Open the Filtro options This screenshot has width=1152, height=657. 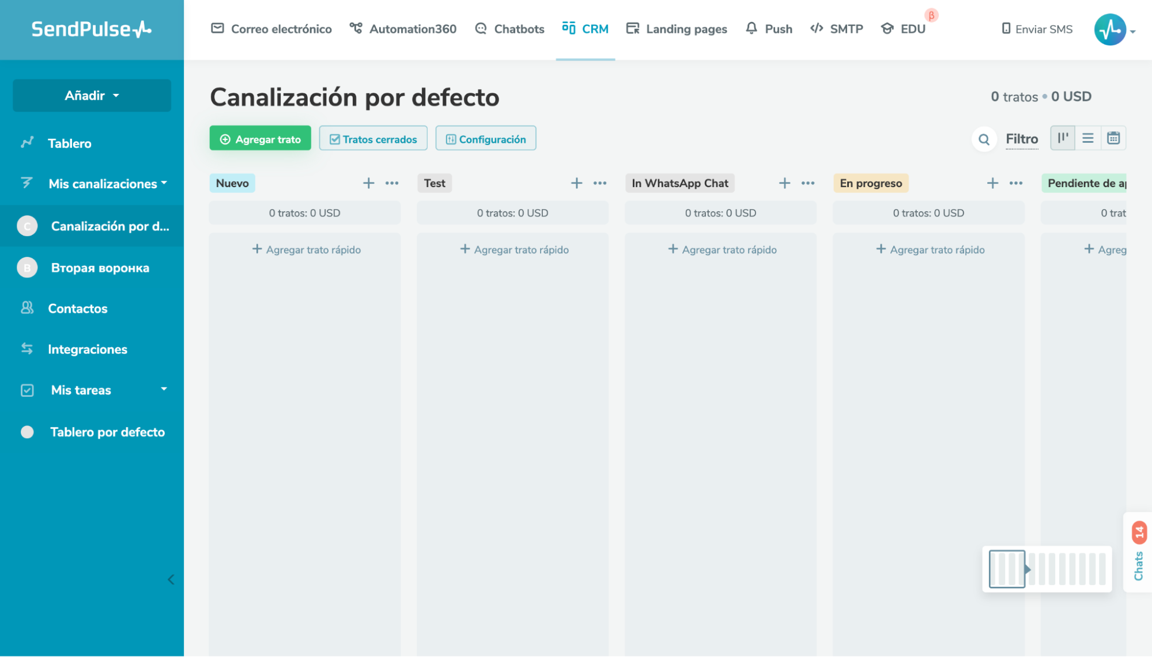coord(1022,139)
